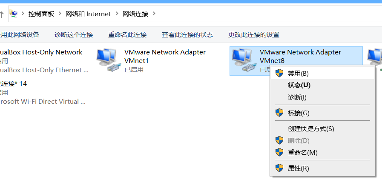
Task: Click 诊断这个连接 in the command bar
Action: pyautogui.click(x=74, y=35)
